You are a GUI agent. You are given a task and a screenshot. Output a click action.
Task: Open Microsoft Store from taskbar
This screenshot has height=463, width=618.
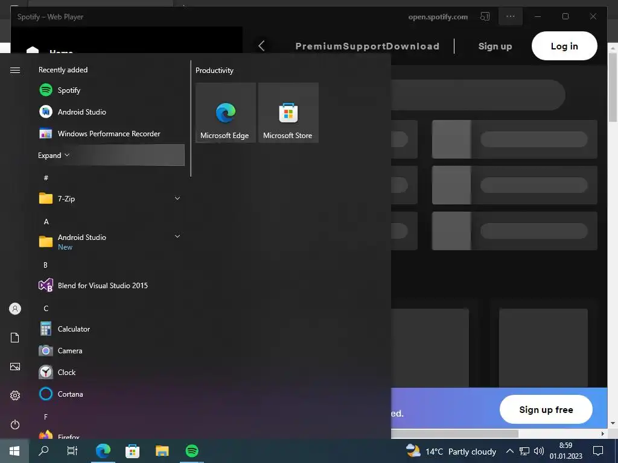pyautogui.click(x=132, y=451)
